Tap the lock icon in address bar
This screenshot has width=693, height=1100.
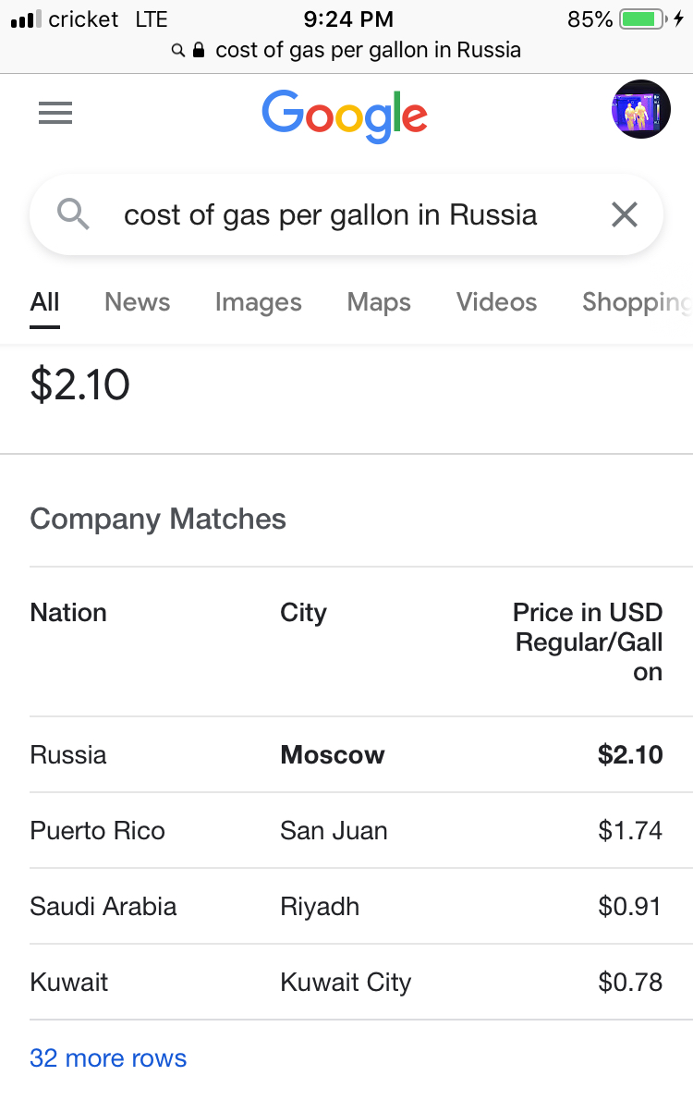pyautogui.click(x=199, y=50)
